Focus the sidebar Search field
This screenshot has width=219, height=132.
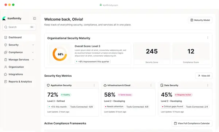(x=19, y=27)
